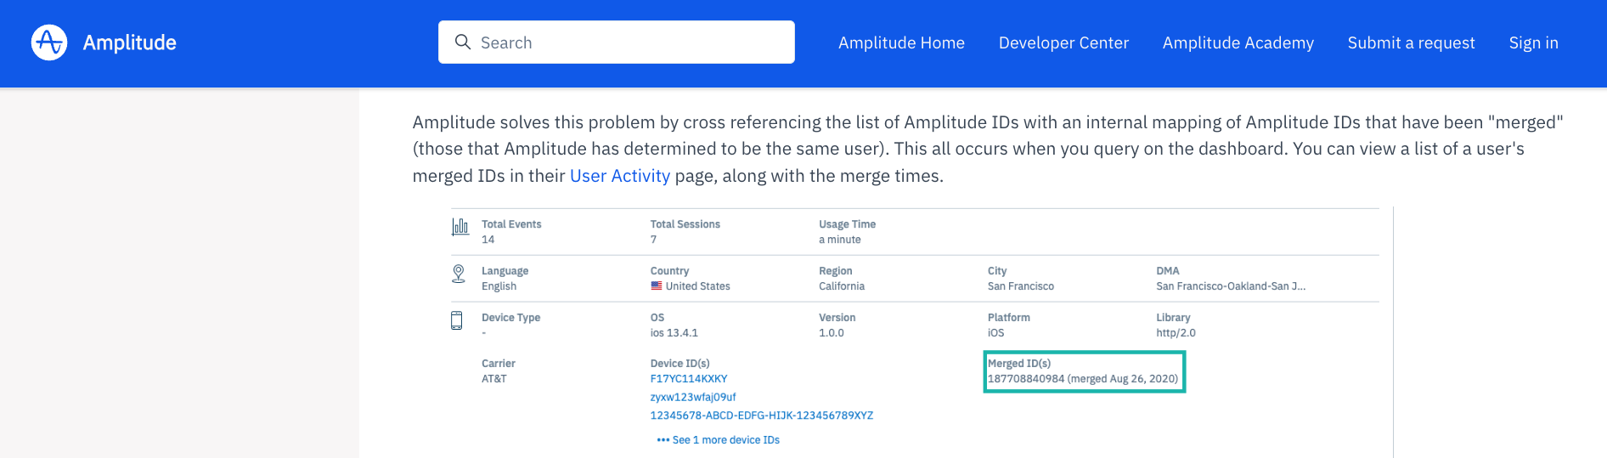Click the search magnifier icon
This screenshot has width=1607, height=458.
tap(463, 42)
